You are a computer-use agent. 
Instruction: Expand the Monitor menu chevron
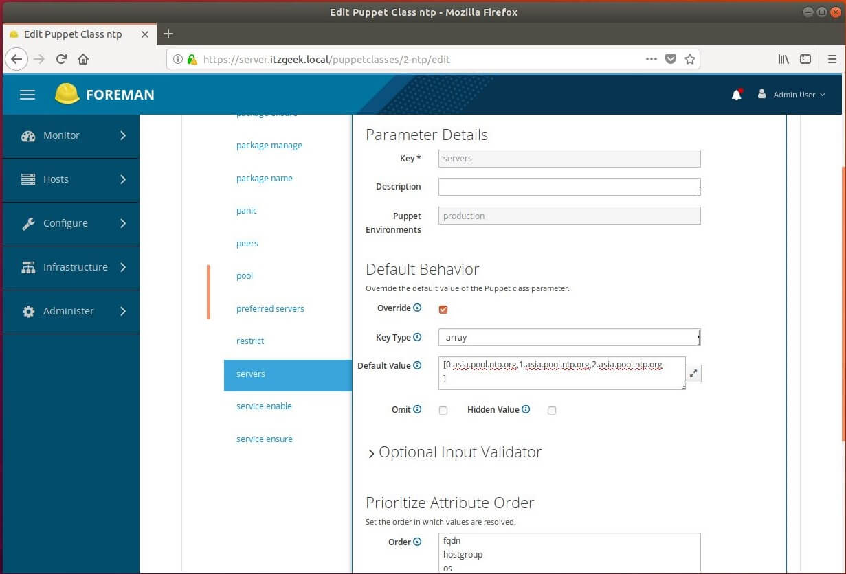click(123, 136)
